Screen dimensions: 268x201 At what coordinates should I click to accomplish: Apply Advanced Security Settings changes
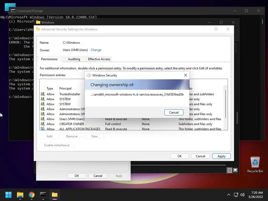221,156
